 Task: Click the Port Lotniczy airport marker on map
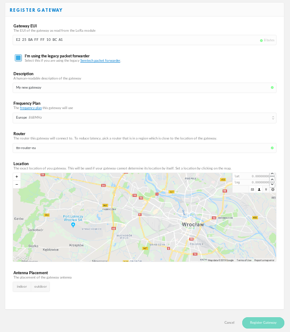tap(73, 225)
